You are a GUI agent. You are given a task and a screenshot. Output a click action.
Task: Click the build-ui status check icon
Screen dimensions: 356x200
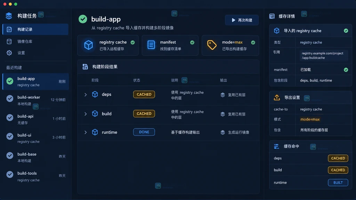(10, 136)
